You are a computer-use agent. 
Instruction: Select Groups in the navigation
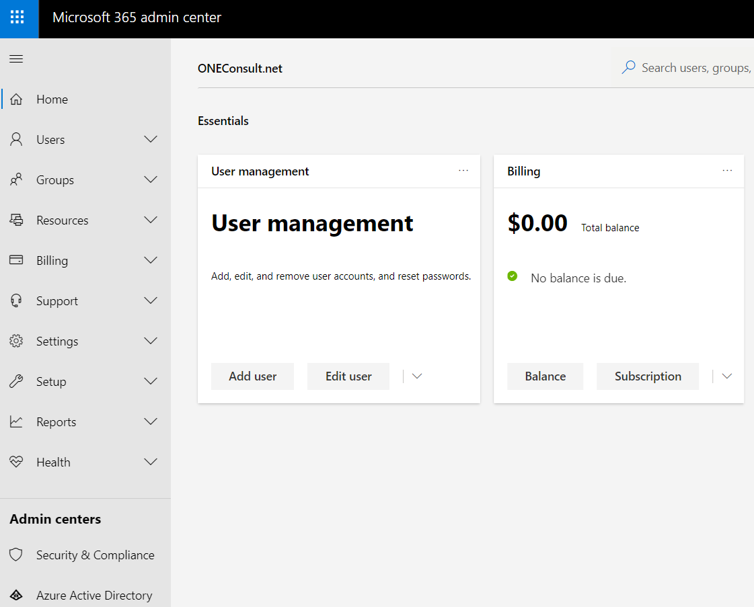[x=85, y=179]
